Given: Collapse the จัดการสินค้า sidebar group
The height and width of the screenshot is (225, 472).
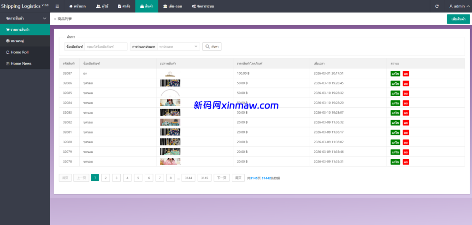Looking at the screenshot, I should 25,18.
